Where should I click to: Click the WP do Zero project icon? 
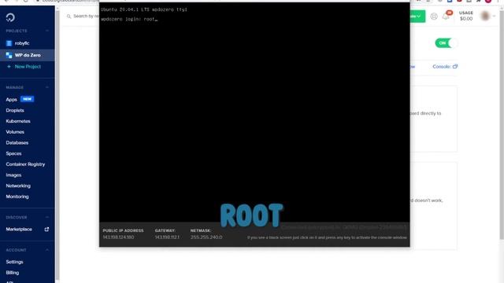tap(9, 55)
